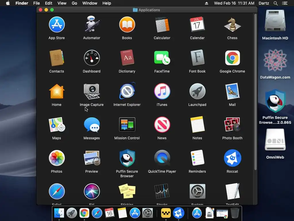This screenshot has height=221, width=294.
Task: Open Launchpad rocket from the Dock
Action: pos(71,213)
